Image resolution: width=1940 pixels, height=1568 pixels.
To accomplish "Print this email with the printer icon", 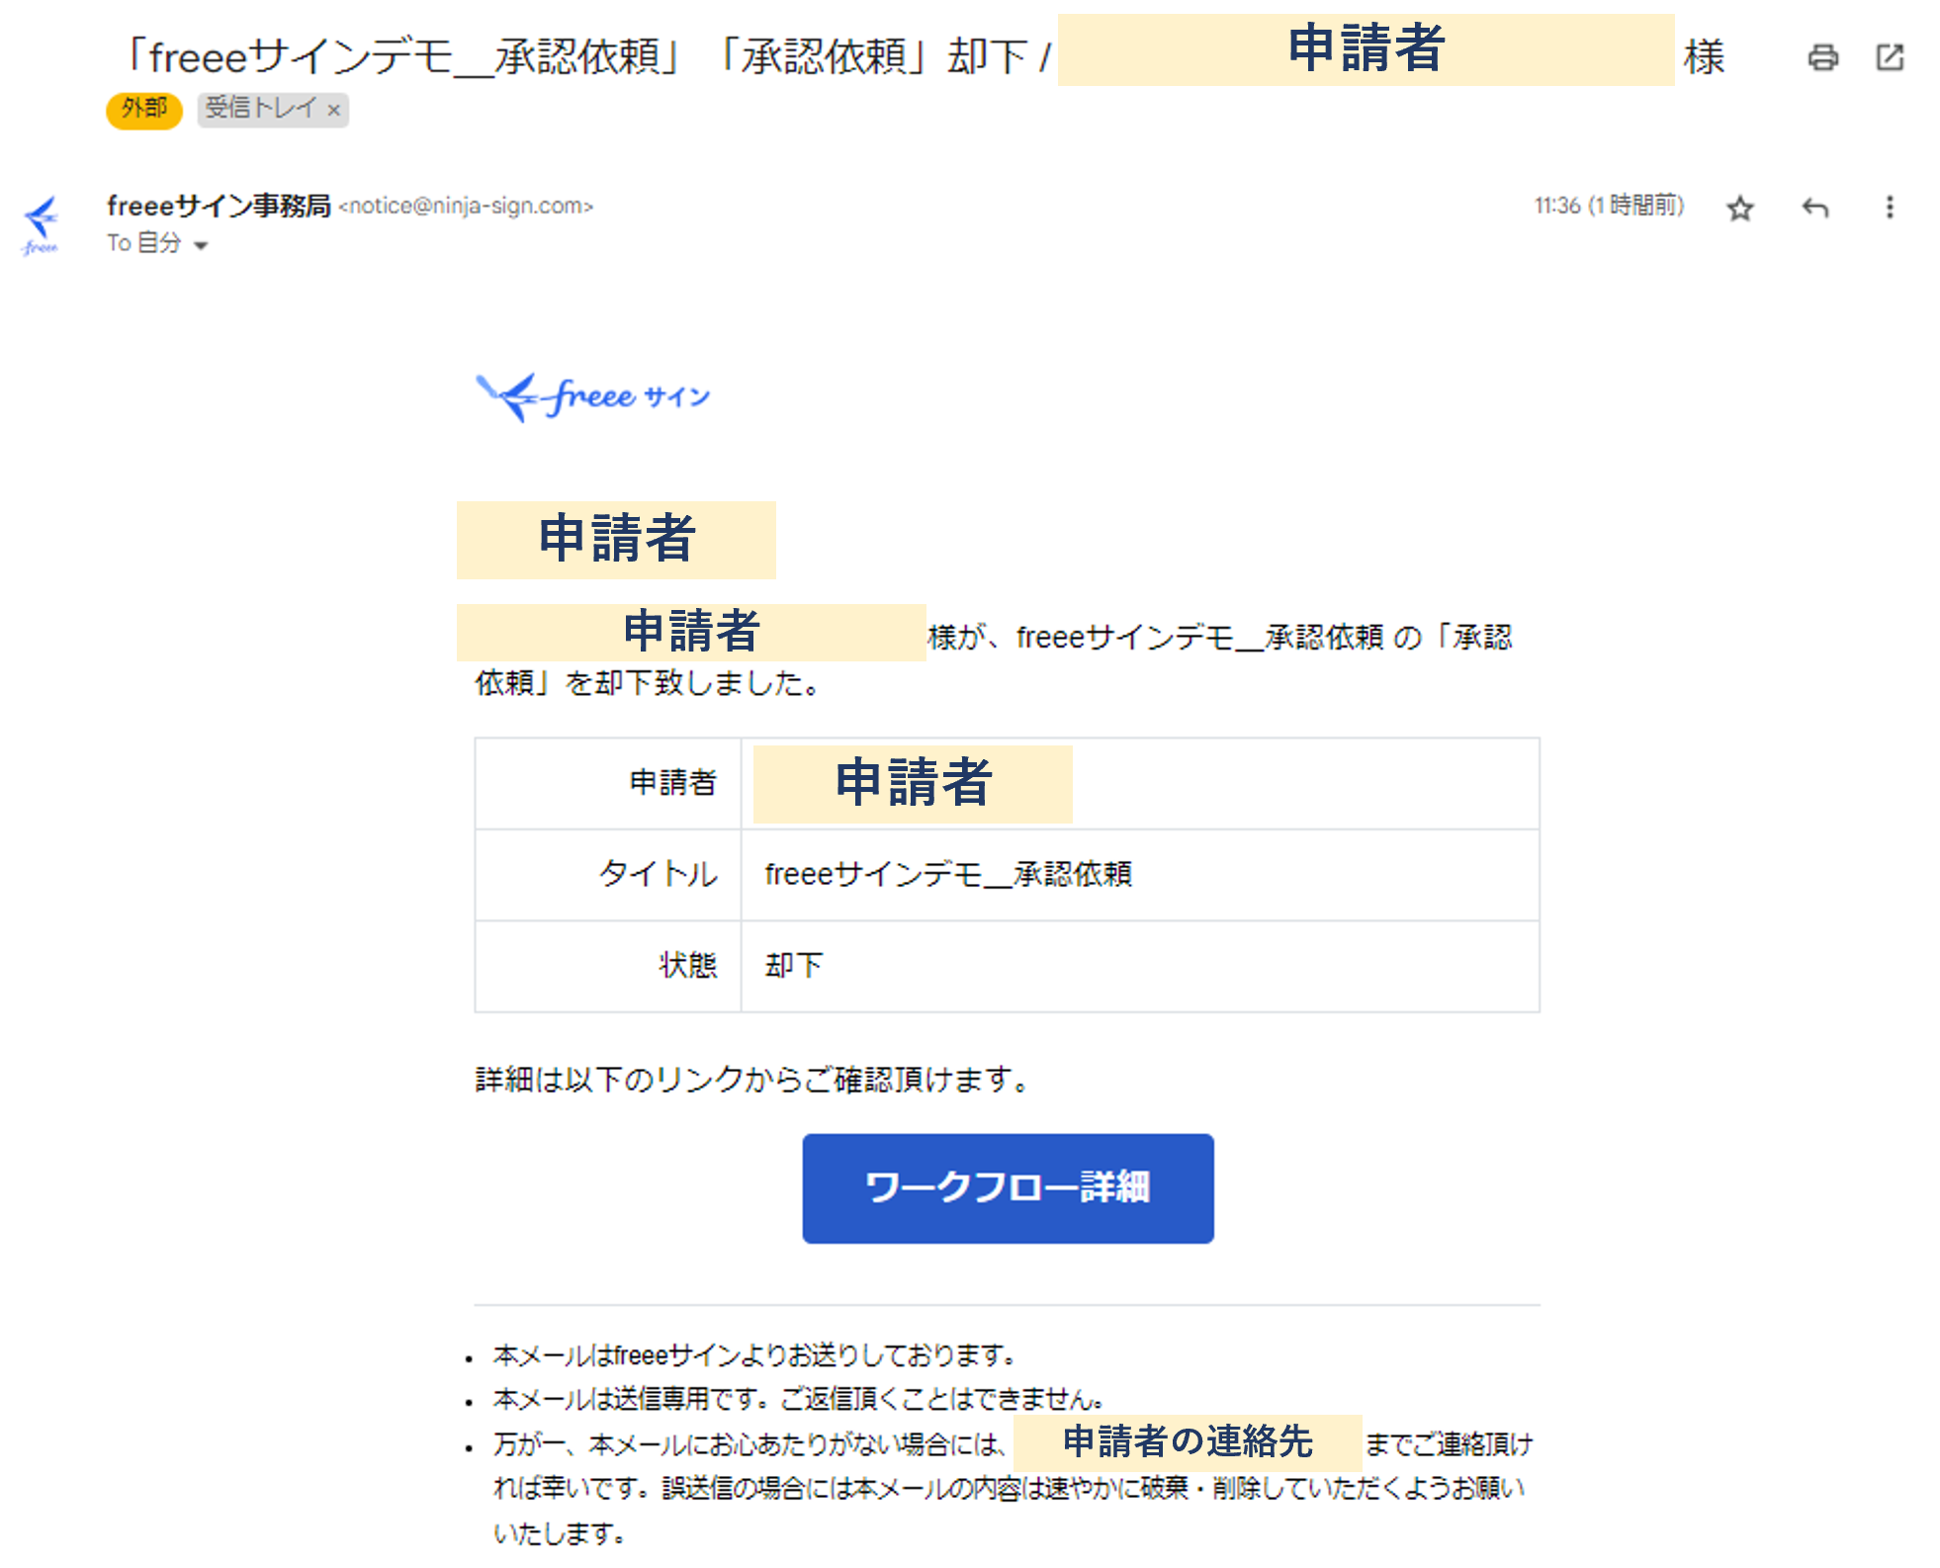I will tap(1822, 57).
